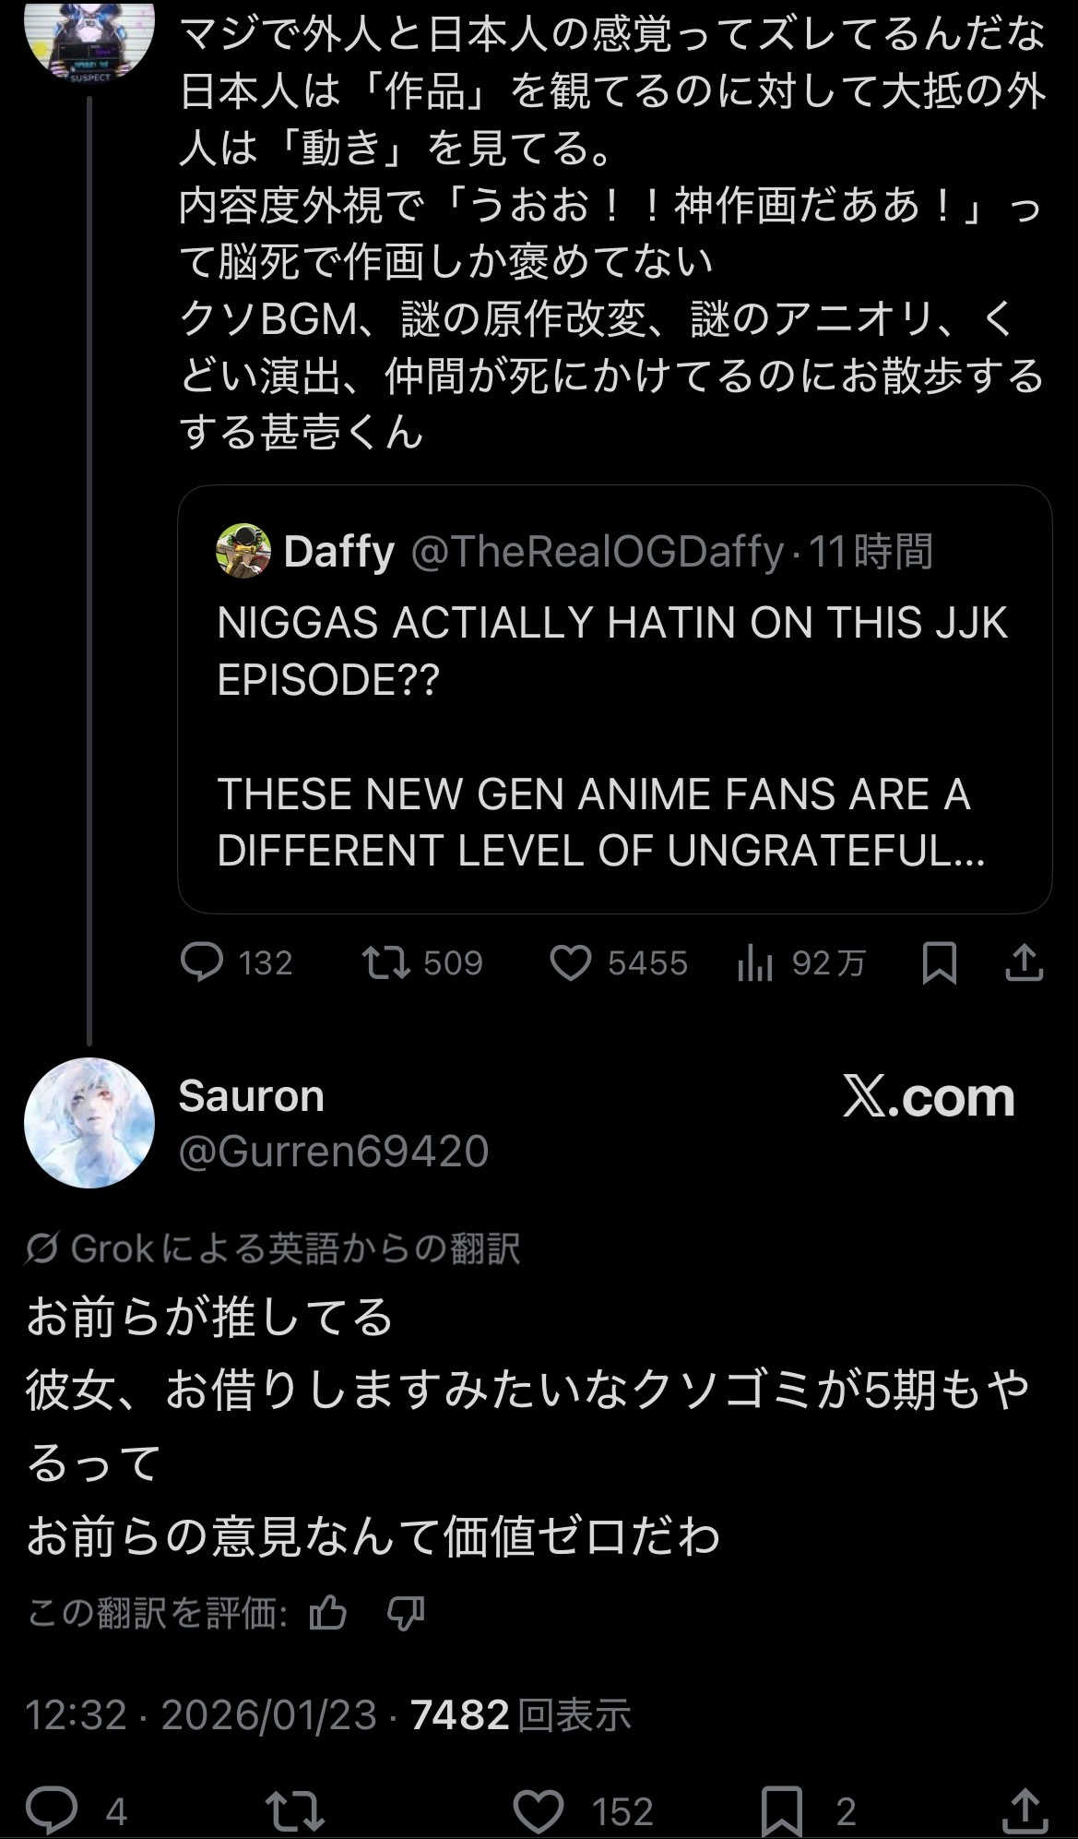Like Sauron's tweet with 152 likes
Screen dimensions: 1078x1839
click(539, 1809)
